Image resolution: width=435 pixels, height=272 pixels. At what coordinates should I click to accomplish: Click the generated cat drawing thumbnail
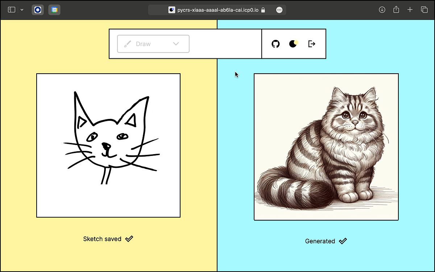pyautogui.click(x=326, y=146)
